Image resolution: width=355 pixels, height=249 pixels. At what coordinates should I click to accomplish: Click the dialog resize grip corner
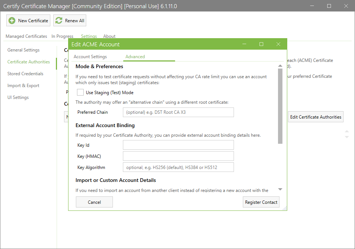[x=285, y=208]
